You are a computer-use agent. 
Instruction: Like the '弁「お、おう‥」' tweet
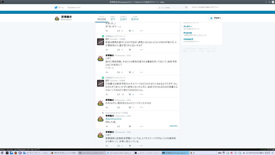[130, 31]
